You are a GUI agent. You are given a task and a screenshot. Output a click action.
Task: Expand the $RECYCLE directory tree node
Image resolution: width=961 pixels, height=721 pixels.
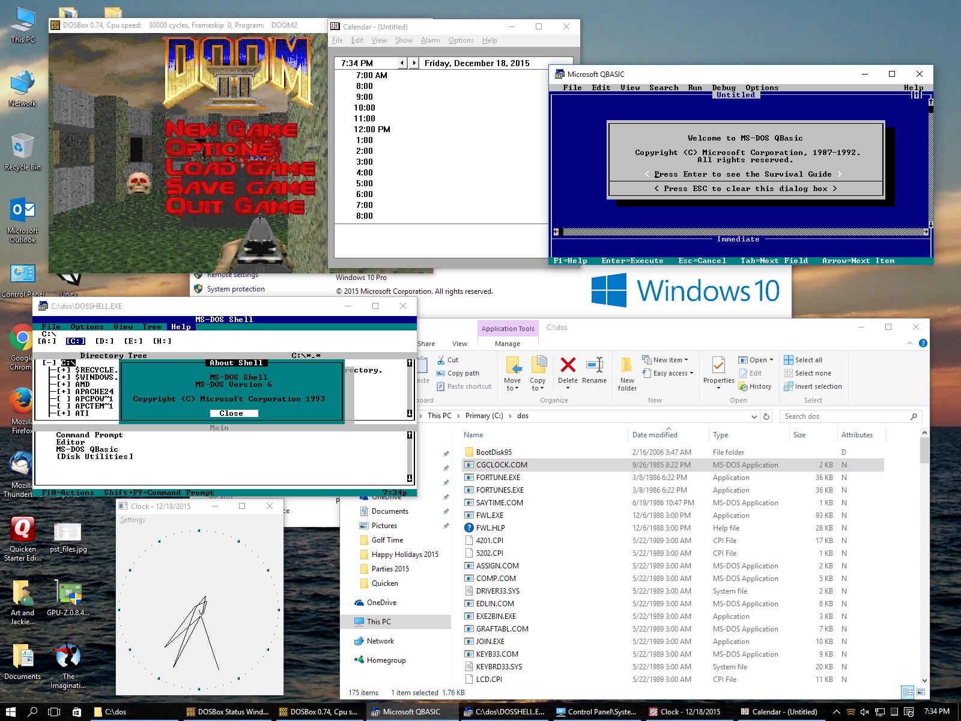click(64, 370)
